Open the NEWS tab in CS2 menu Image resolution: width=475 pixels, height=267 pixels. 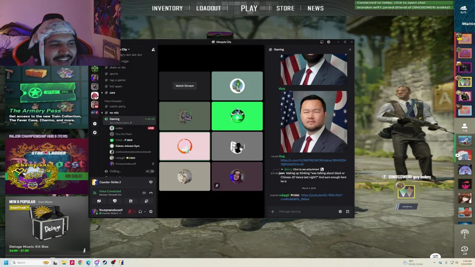[x=315, y=8]
